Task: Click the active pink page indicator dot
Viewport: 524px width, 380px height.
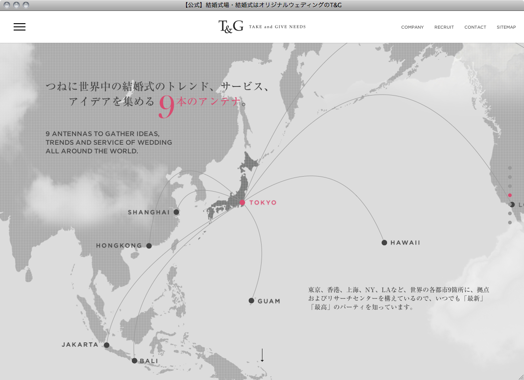Action: (510, 195)
